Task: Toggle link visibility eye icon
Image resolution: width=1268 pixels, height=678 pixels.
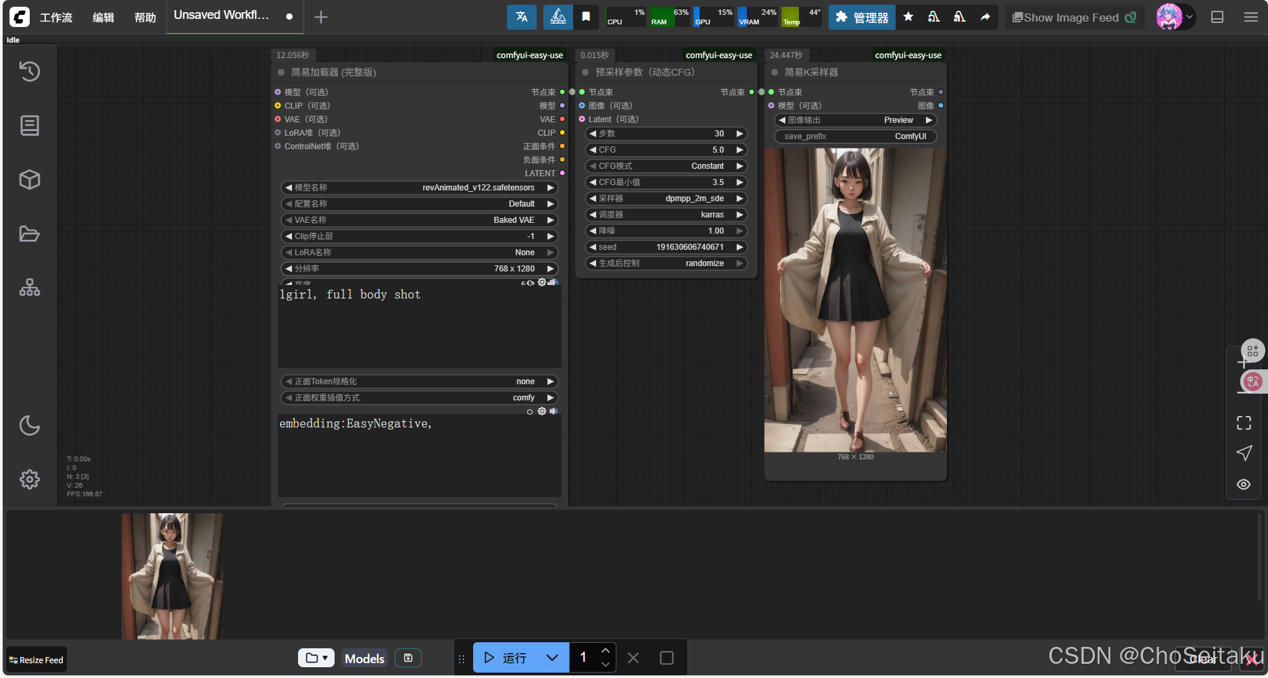Action: click(x=1244, y=484)
